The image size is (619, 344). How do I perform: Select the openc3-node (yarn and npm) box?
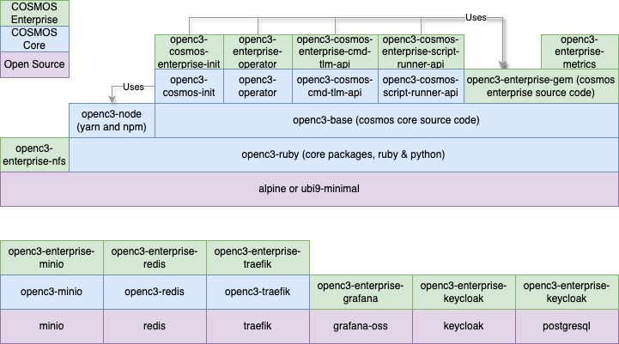tap(112, 121)
